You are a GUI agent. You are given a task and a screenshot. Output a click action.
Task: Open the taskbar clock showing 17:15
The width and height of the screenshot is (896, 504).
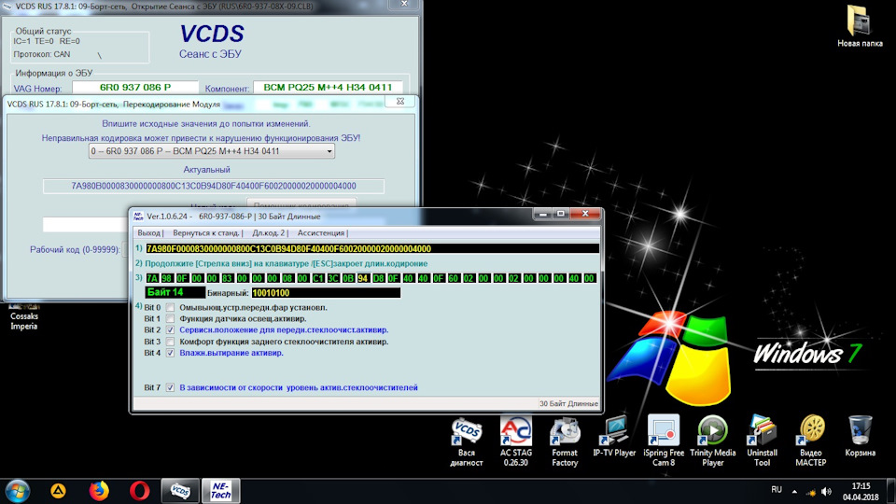tap(861, 492)
